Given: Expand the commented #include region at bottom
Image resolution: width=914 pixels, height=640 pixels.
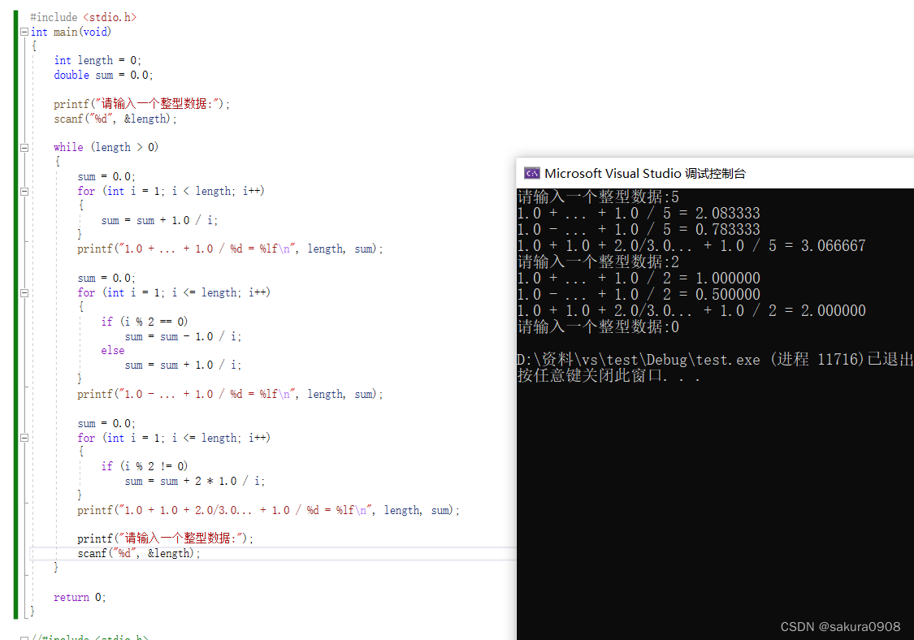Looking at the screenshot, I should pos(24,636).
